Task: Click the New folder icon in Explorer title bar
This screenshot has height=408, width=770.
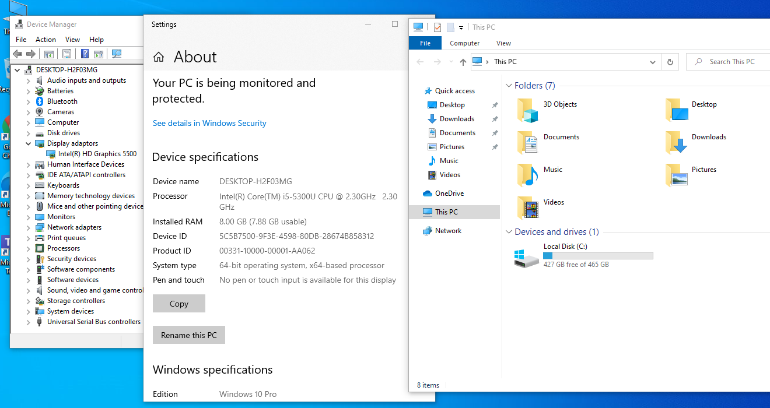Action: pos(450,27)
